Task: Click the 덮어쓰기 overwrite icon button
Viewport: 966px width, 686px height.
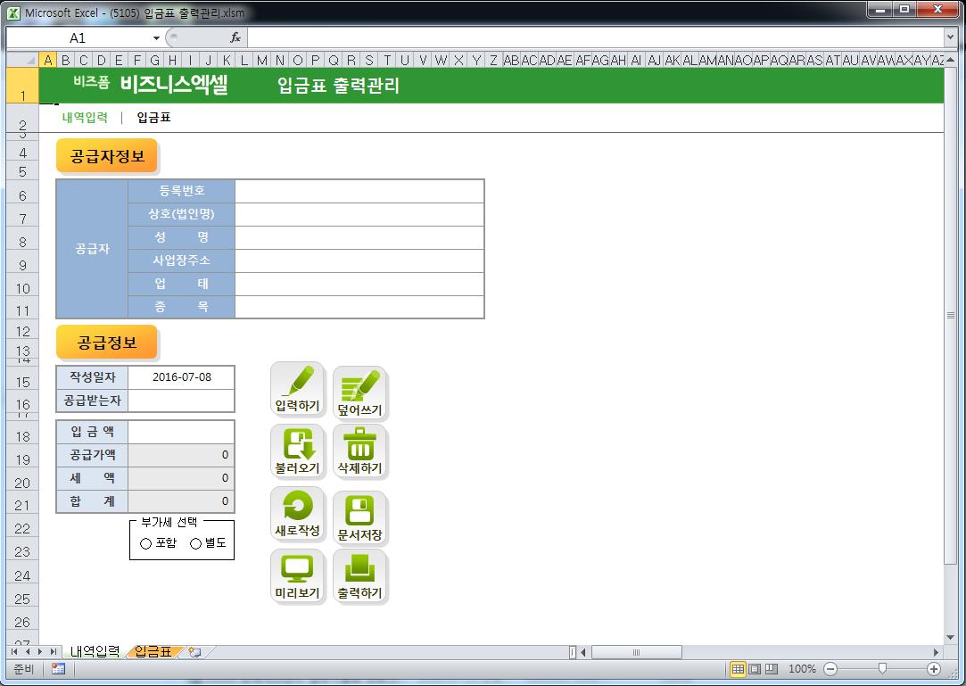Action: [359, 393]
